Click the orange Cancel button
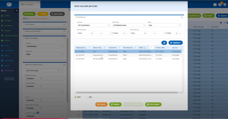The height and width of the screenshot is (119, 228). pos(101,104)
